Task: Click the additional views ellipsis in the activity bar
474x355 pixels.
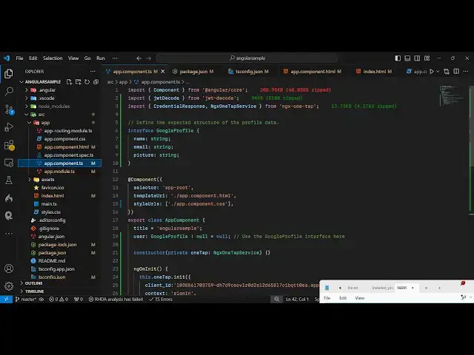Action: coord(9,233)
